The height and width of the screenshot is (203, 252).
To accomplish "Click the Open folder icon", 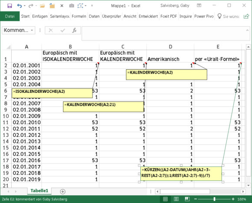I will 43,6.
